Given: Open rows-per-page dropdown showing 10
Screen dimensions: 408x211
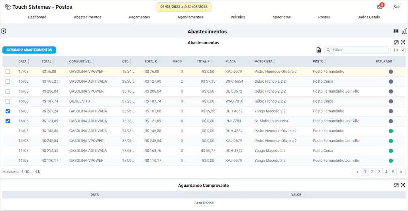Looking at the screenshot, I should point(398,50).
